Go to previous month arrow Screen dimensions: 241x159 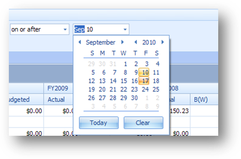pos(80,42)
